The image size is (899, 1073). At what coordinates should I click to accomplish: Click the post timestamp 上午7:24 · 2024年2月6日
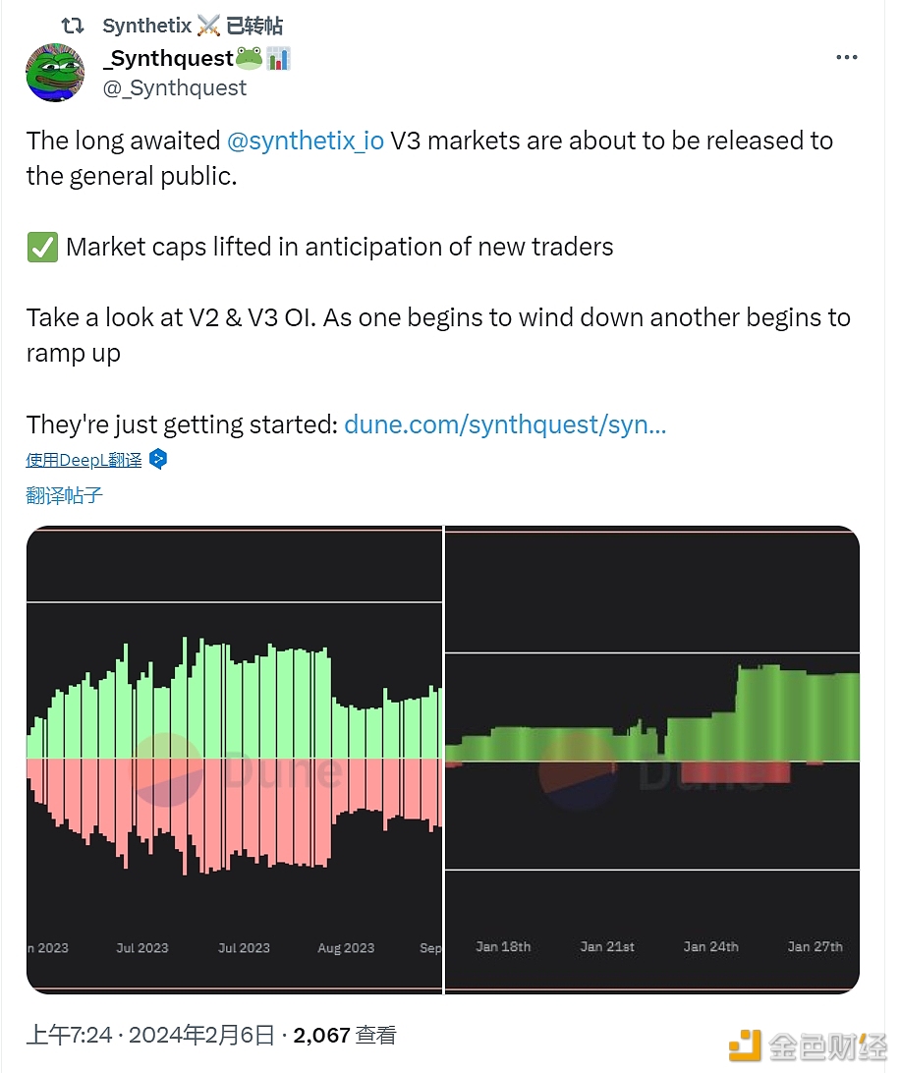(150, 1035)
